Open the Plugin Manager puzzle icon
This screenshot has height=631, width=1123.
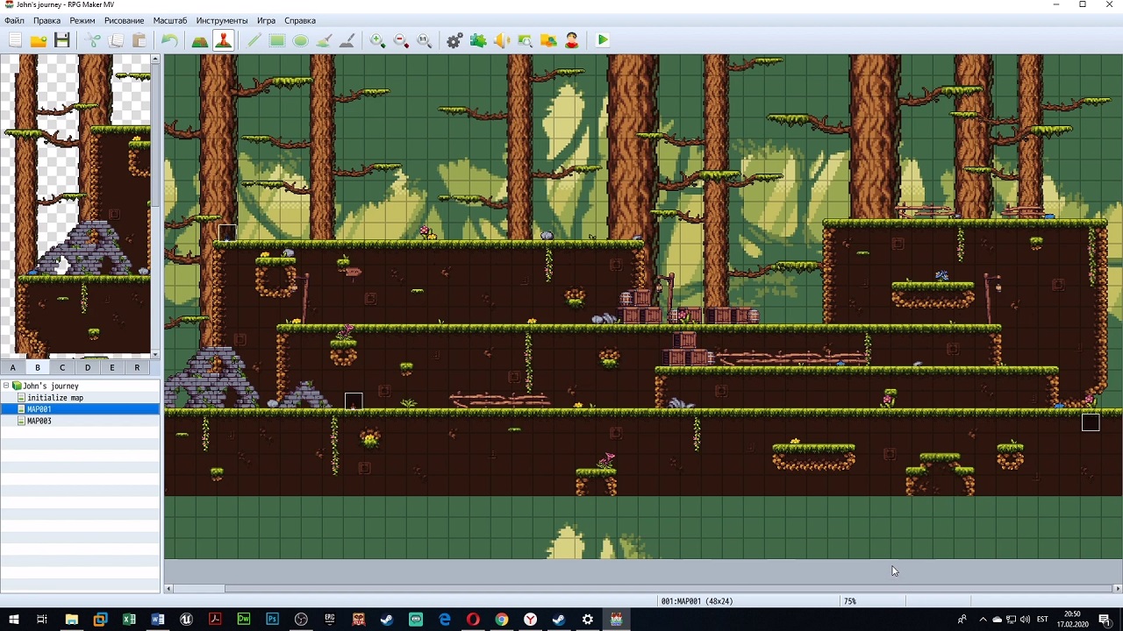(x=478, y=40)
